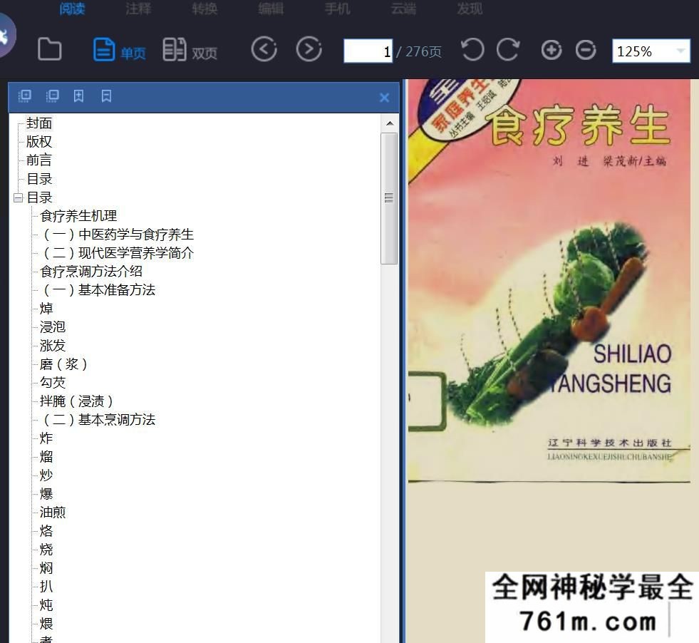
Task: Open file with the folder icon
Action: [x=49, y=49]
